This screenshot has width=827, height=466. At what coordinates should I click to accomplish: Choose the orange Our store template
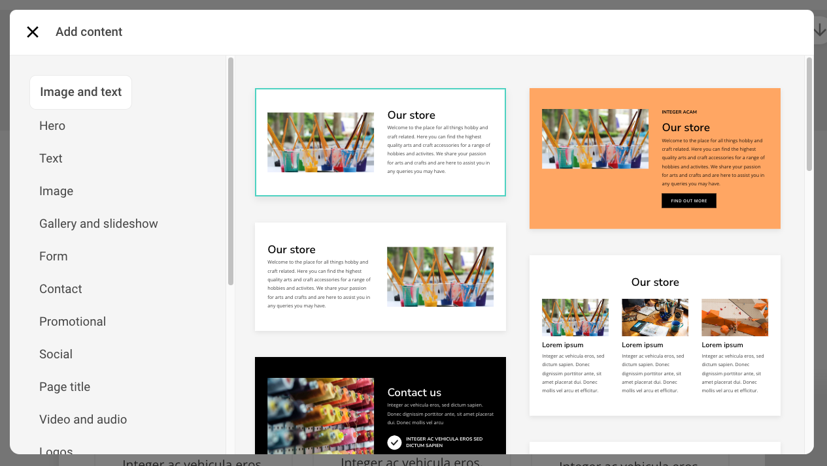[655, 159]
